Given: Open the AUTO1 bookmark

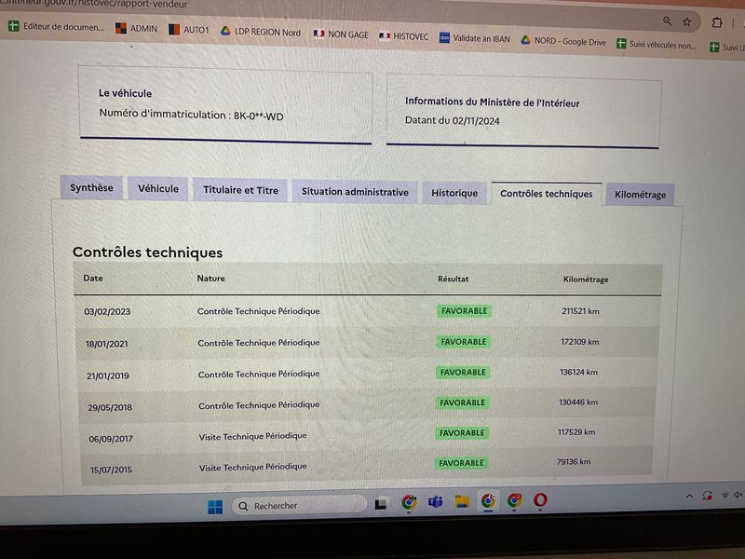Looking at the screenshot, I should pos(189,30).
